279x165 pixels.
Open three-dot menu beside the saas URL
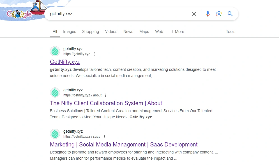104,137
